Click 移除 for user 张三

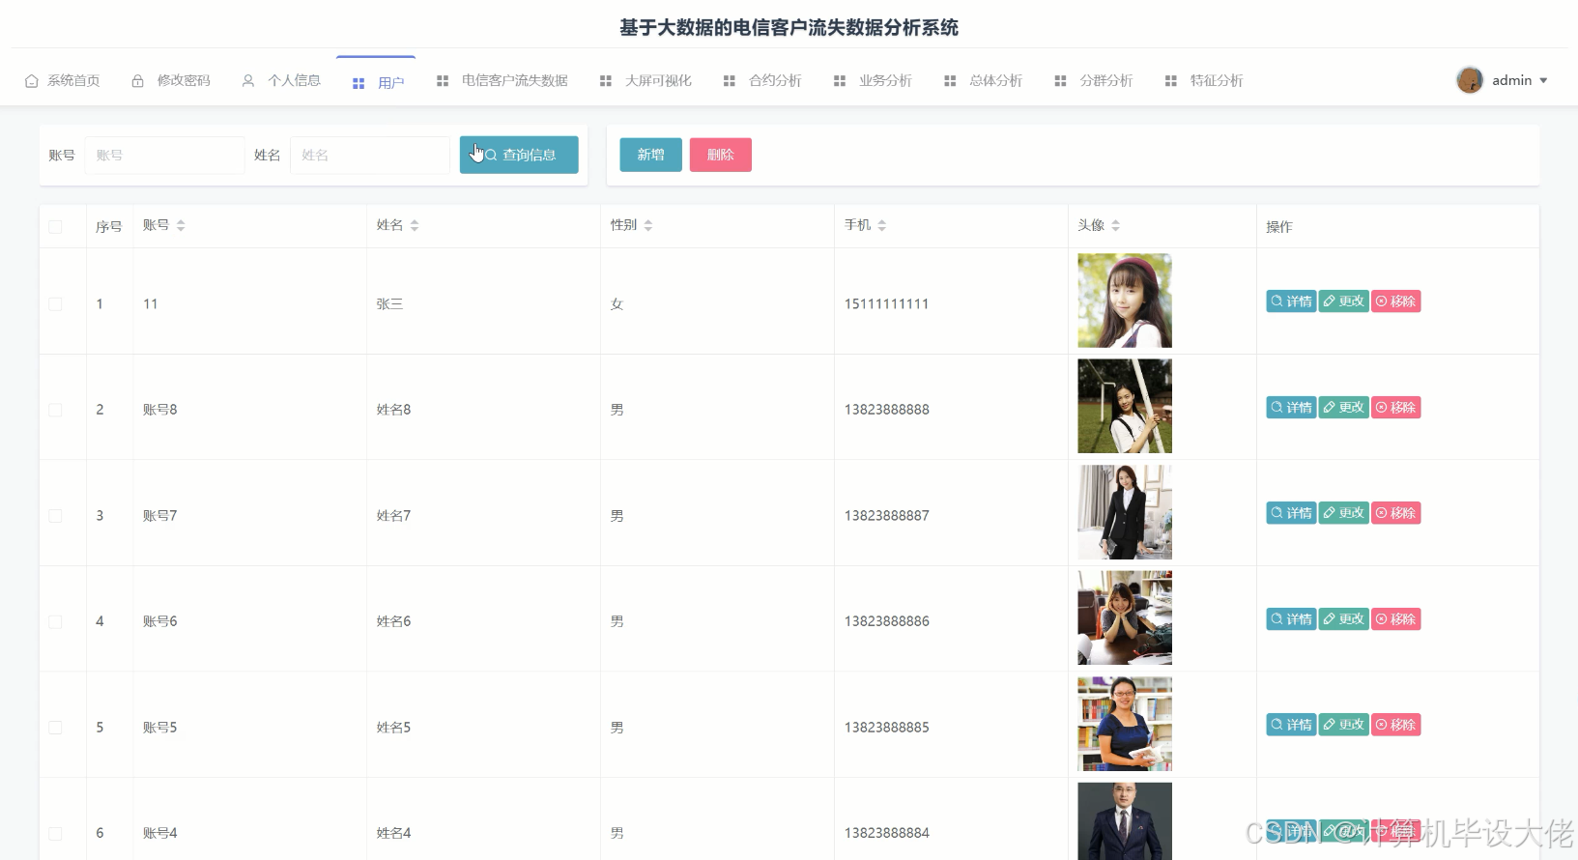(x=1396, y=301)
